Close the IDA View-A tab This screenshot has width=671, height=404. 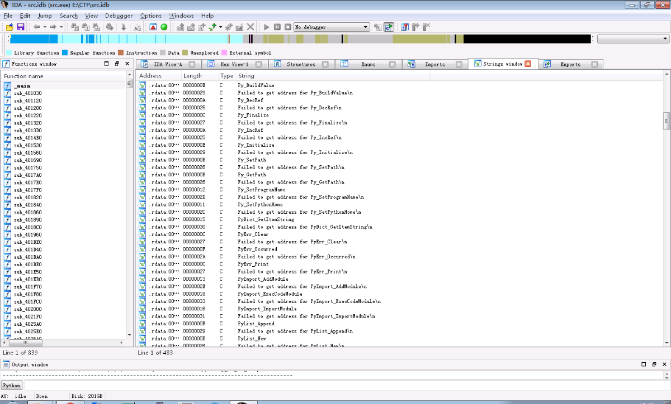[192, 64]
